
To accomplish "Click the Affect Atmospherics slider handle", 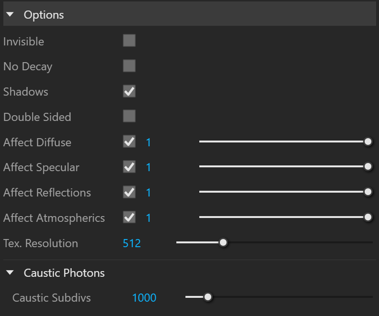I will [368, 217].
